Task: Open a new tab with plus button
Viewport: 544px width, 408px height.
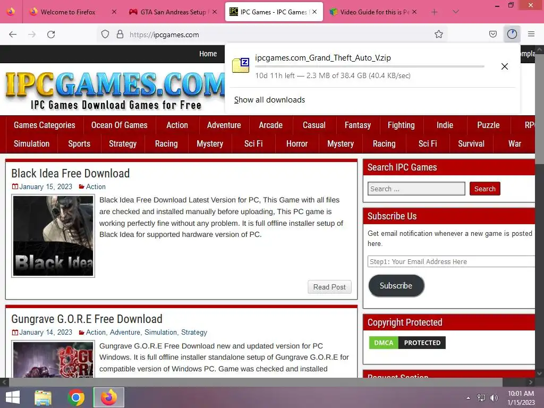Action: point(435,12)
